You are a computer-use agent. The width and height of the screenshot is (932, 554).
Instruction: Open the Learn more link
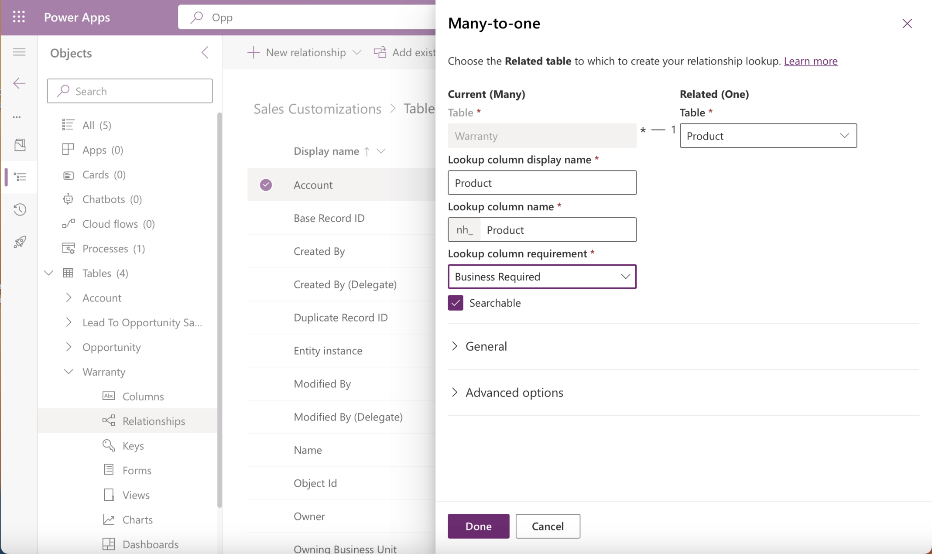810,61
